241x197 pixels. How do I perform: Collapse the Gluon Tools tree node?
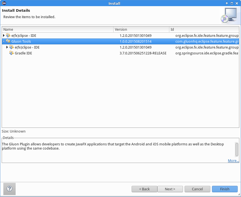(x=4, y=41)
